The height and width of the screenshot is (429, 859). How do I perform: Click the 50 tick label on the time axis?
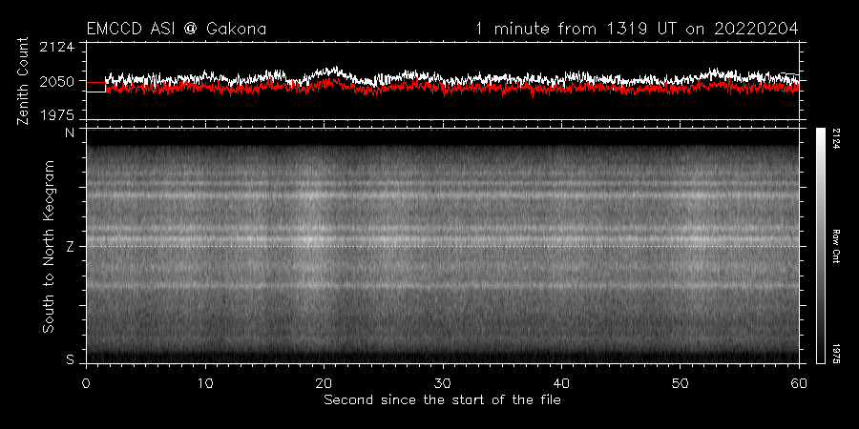[x=680, y=382]
